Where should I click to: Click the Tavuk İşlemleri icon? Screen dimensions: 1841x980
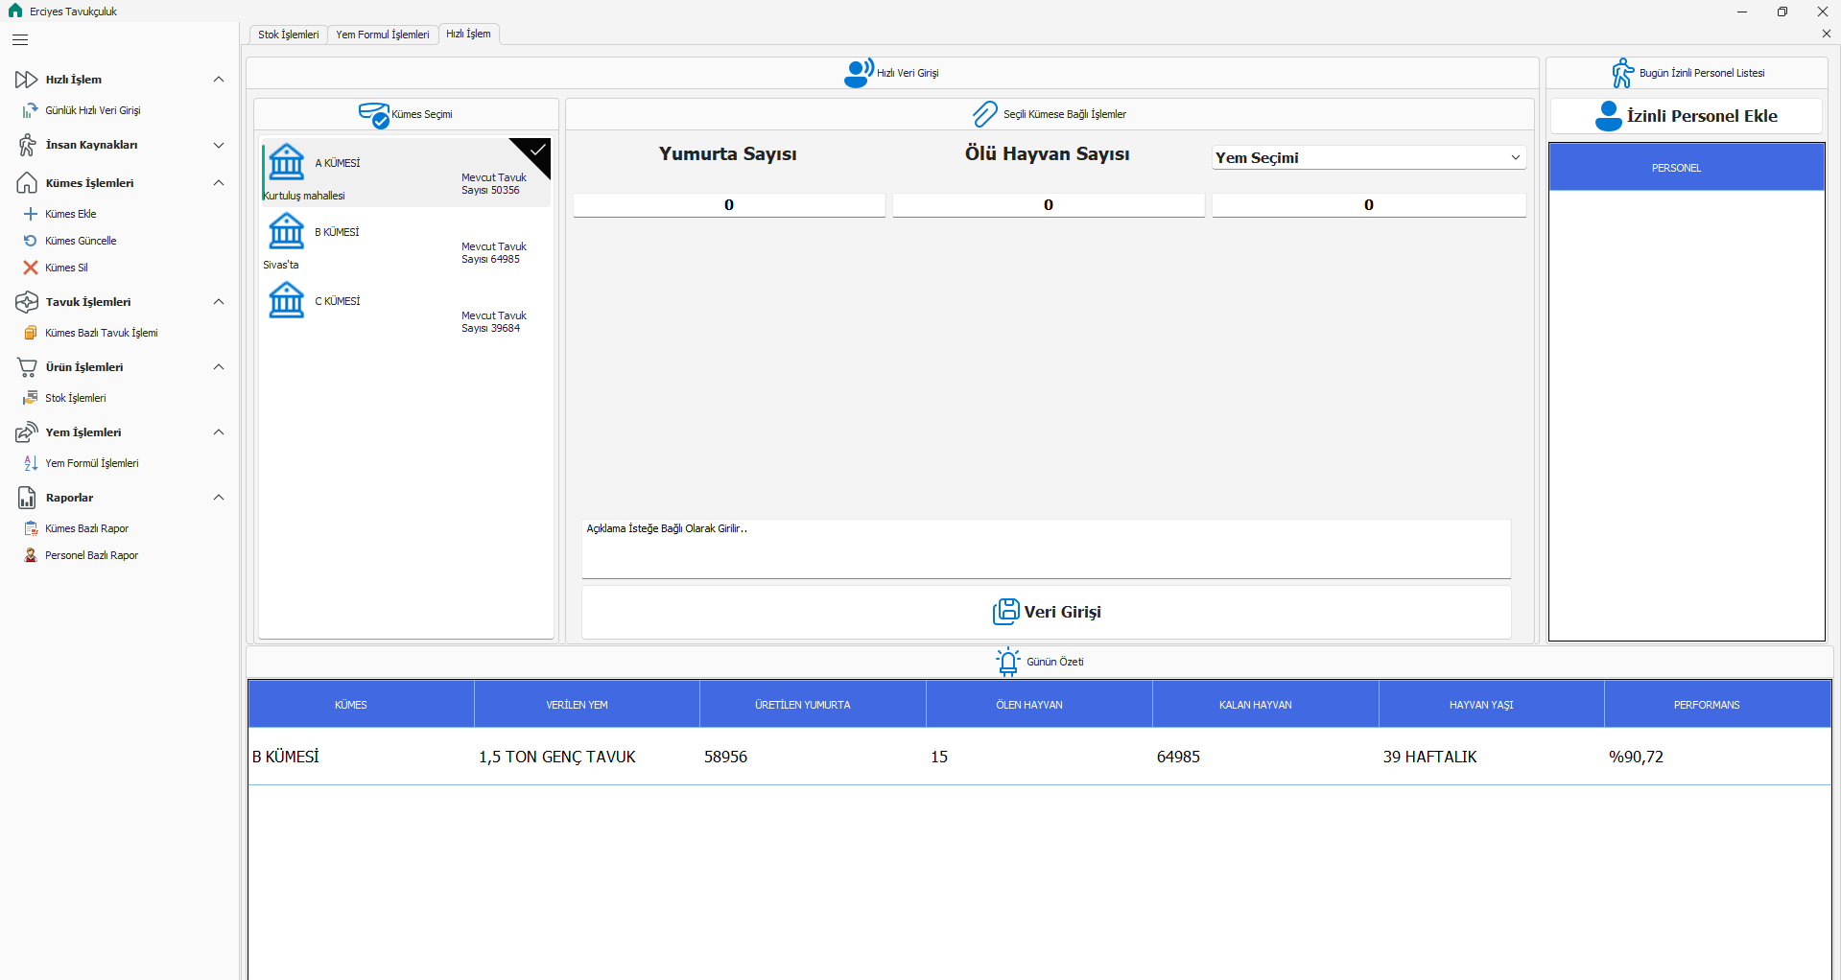point(27,302)
